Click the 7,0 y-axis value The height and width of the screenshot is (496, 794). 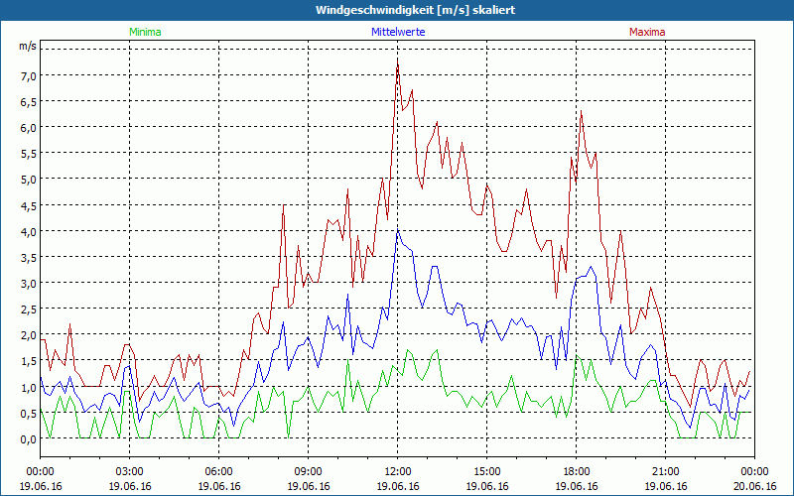pyautogui.click(x=29, y=76)
